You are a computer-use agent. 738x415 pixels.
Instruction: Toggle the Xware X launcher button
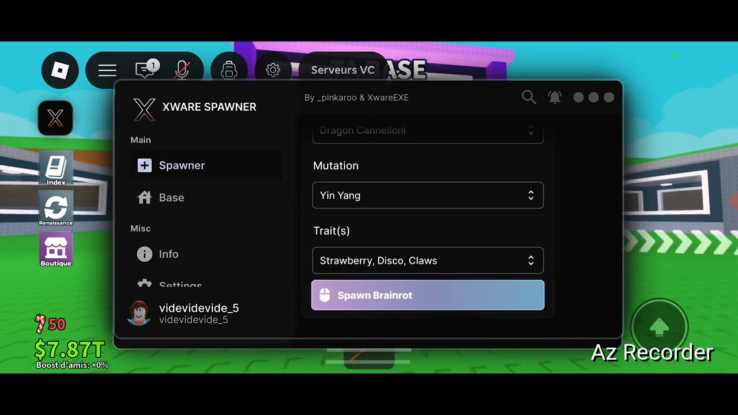click(55, 118)
